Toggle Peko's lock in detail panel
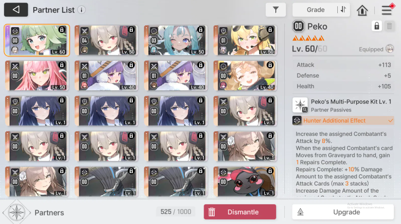This screenshot has width=401, height=224. tap(377, 26)
